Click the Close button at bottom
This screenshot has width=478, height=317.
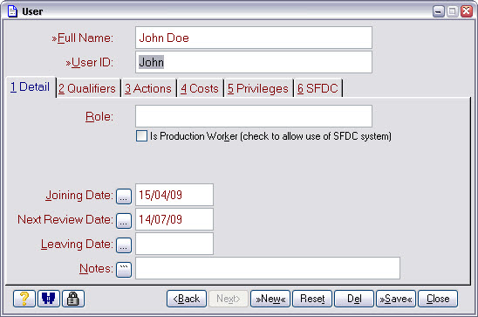click(x=438, y=299)
